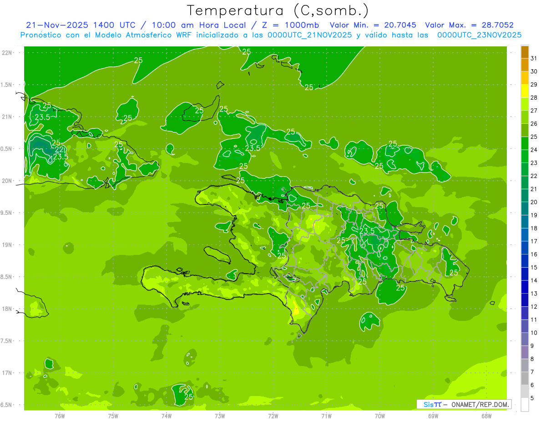The width and height of the screenshot is (546, 422).
Task: Click the "15" colorbar scale label
Action: [534, 268]
